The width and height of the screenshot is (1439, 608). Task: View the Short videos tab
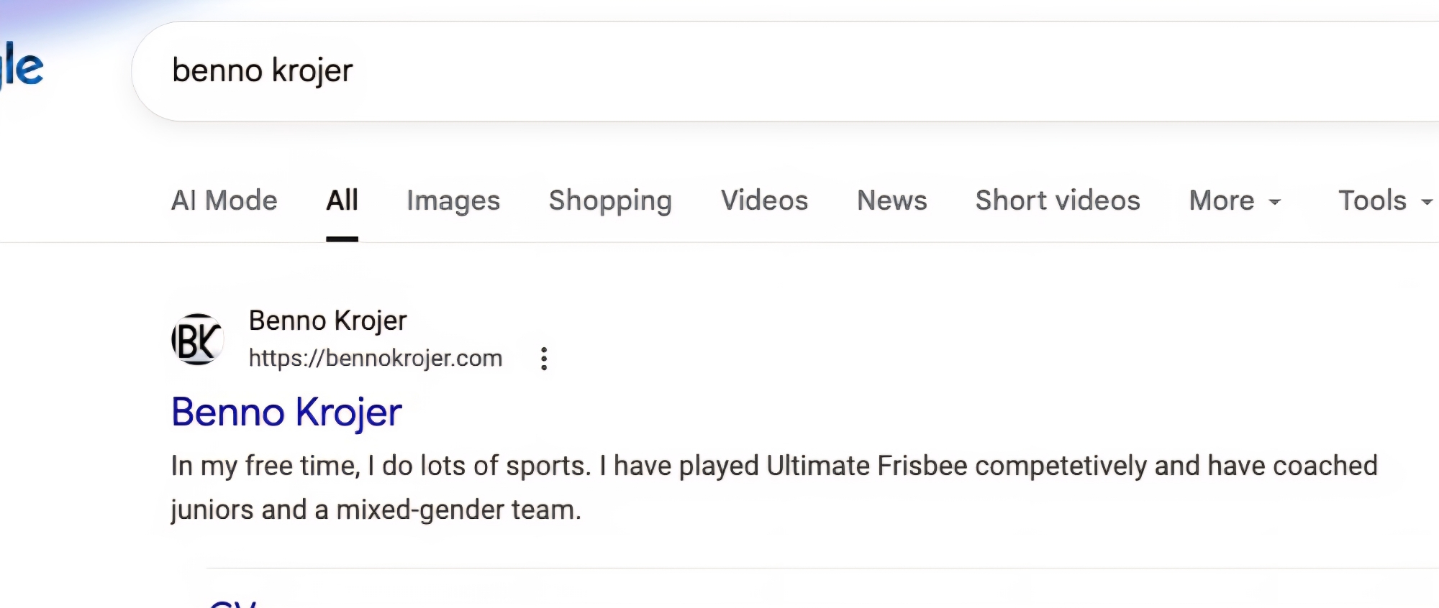click(x=1058, y=201)
